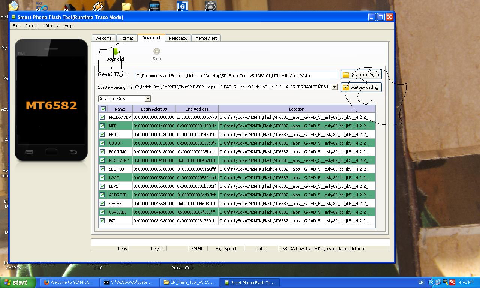Switch to the Readback tab

(x=178, y=38)
